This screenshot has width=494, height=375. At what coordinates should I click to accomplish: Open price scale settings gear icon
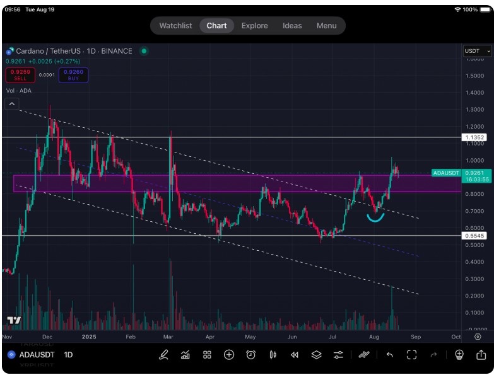point(478,337)
